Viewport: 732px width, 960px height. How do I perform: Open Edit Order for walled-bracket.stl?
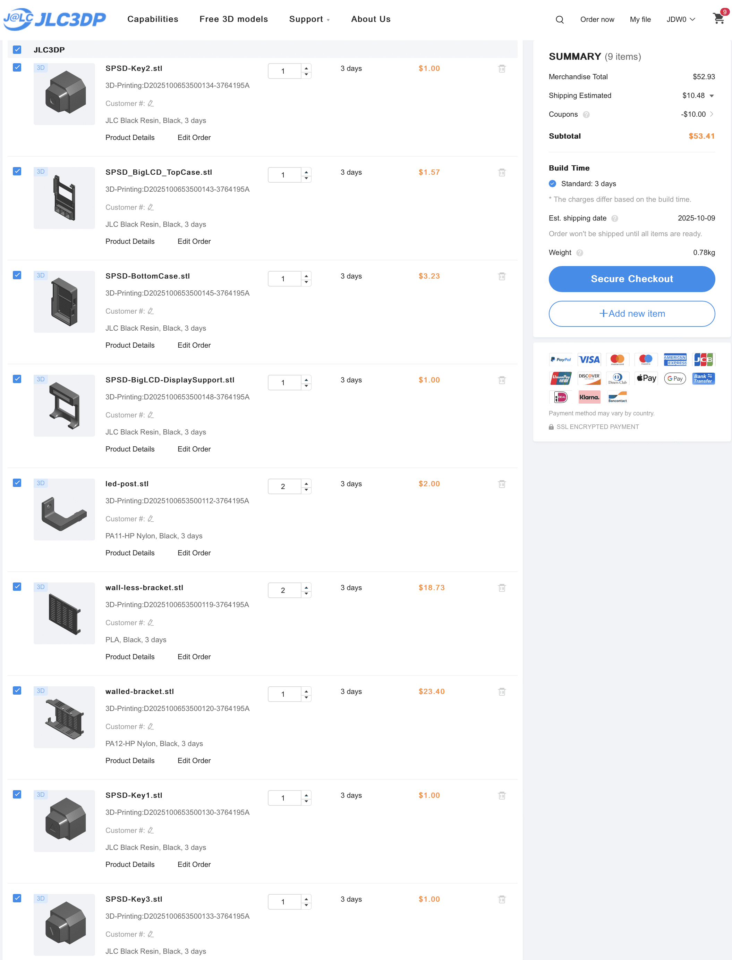pos(194,761)
